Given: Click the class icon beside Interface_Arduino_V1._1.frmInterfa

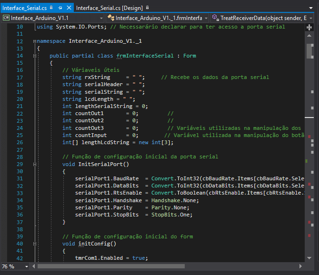Looking at the screenshot, I should pyautogui.click(x=111, y=18).
